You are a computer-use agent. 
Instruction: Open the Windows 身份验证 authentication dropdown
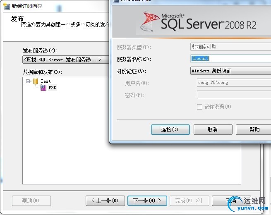230,71
